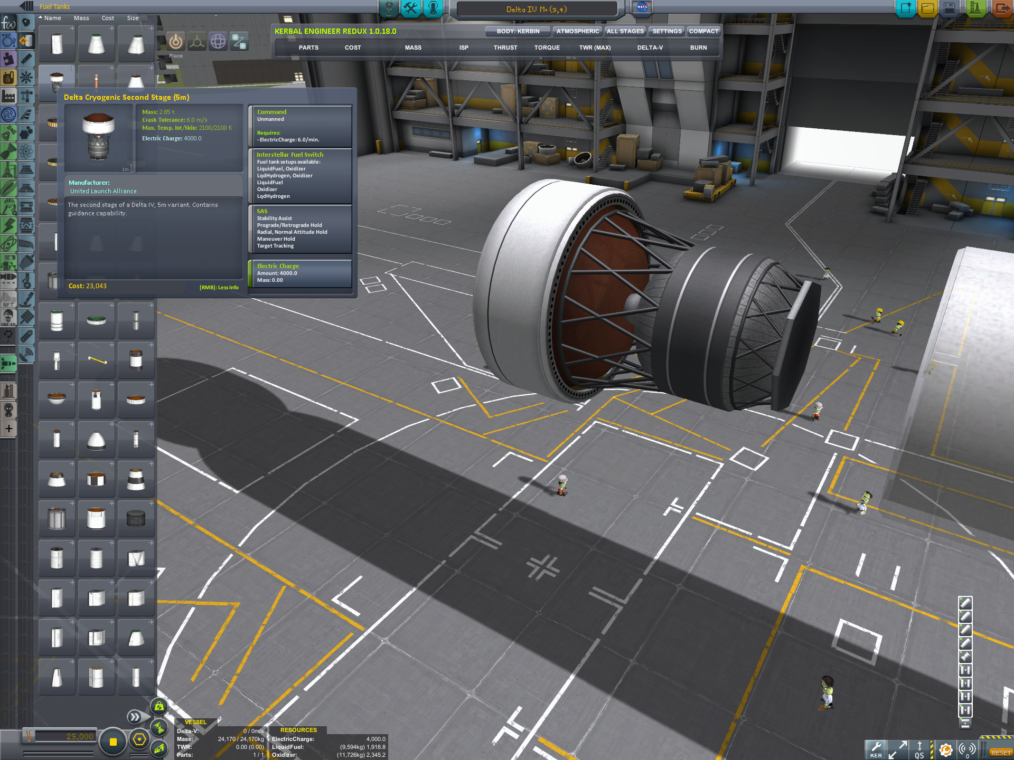The image size is (1014, 760).
Task: Select the Offset gizmo tool
Action: point(197,41)
